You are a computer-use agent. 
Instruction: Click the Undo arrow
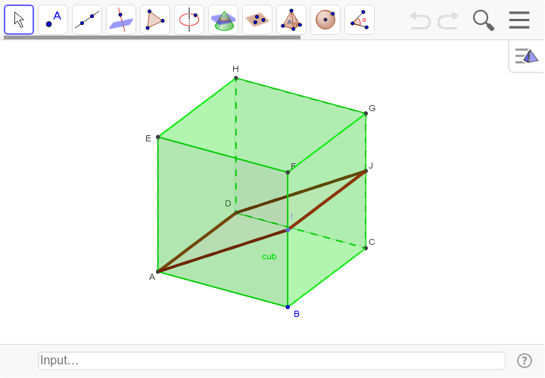(420, 20)
